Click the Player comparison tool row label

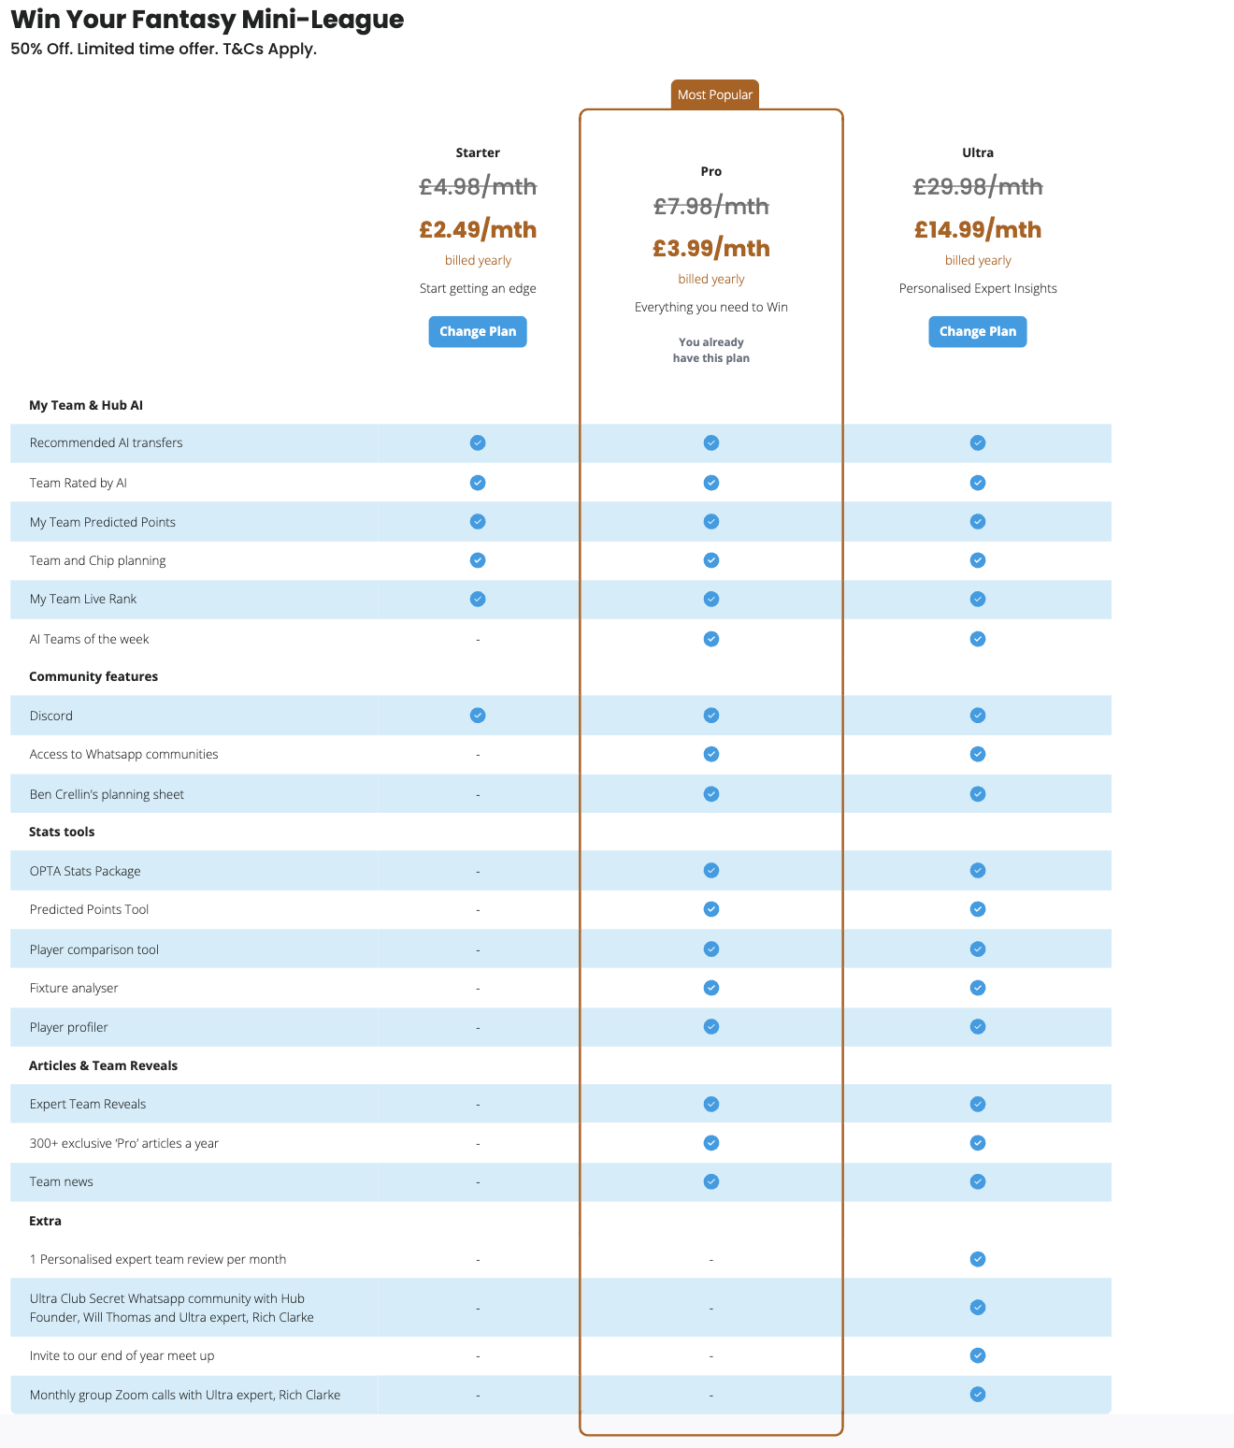94,949
